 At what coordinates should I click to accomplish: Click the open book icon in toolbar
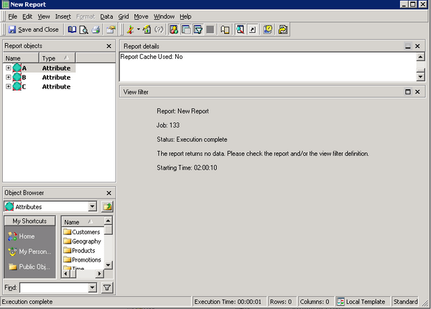point(72,29)
